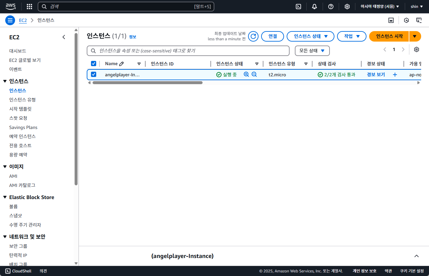Open the shin account dropdown
Screen dimensions: 429x276
click(417, 7)
